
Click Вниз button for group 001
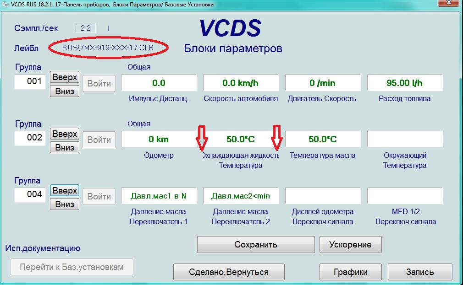pos(65,91)
